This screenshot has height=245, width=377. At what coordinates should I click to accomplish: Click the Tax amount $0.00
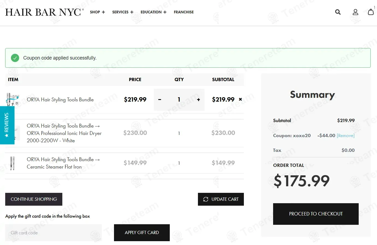tap(348, 150)
